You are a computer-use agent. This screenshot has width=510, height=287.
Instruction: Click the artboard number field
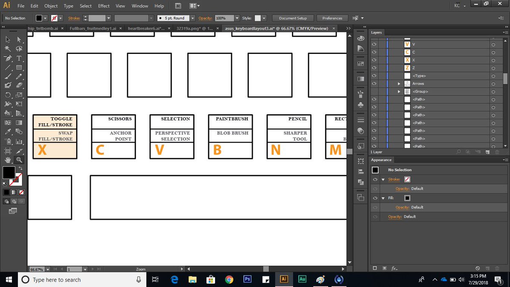(x=74, y=269)
